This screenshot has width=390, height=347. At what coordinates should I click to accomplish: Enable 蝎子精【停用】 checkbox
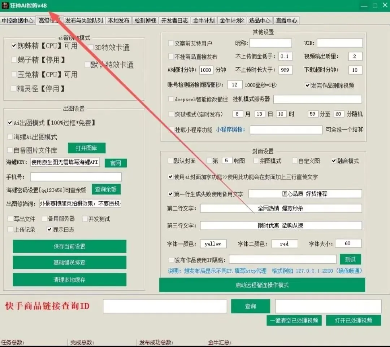tap(14, 60)
